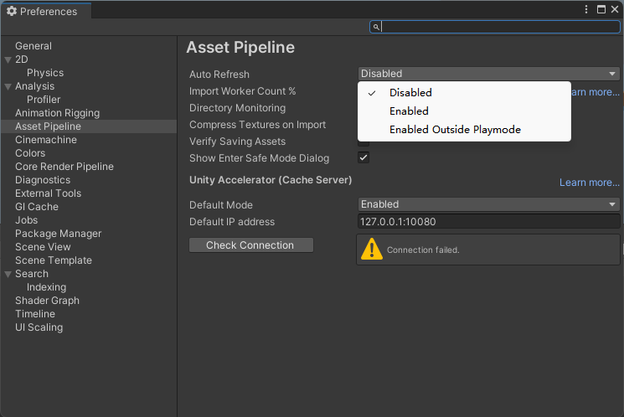This screenshot has width=624, height=417.
Task: Click Unity Accelerator (Cache Server) heading
Action: [x=271, y=180]
